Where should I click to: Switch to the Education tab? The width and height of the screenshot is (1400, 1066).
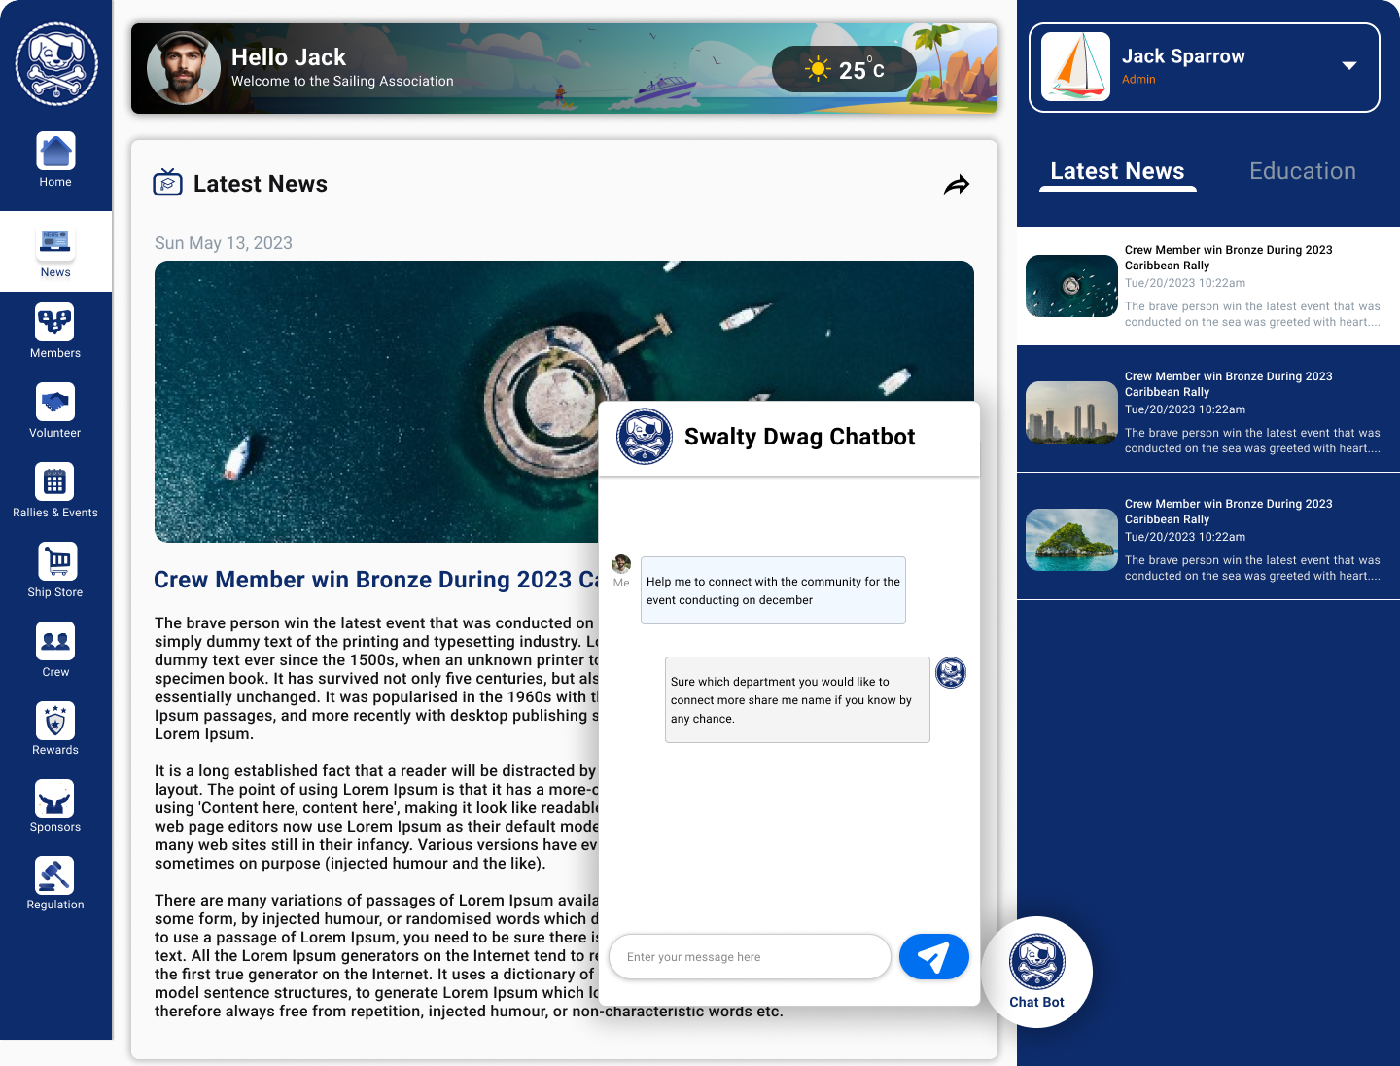1302,171
